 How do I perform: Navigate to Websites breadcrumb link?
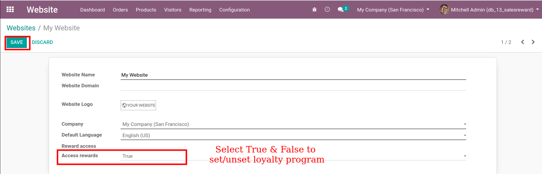pos(21,28)
